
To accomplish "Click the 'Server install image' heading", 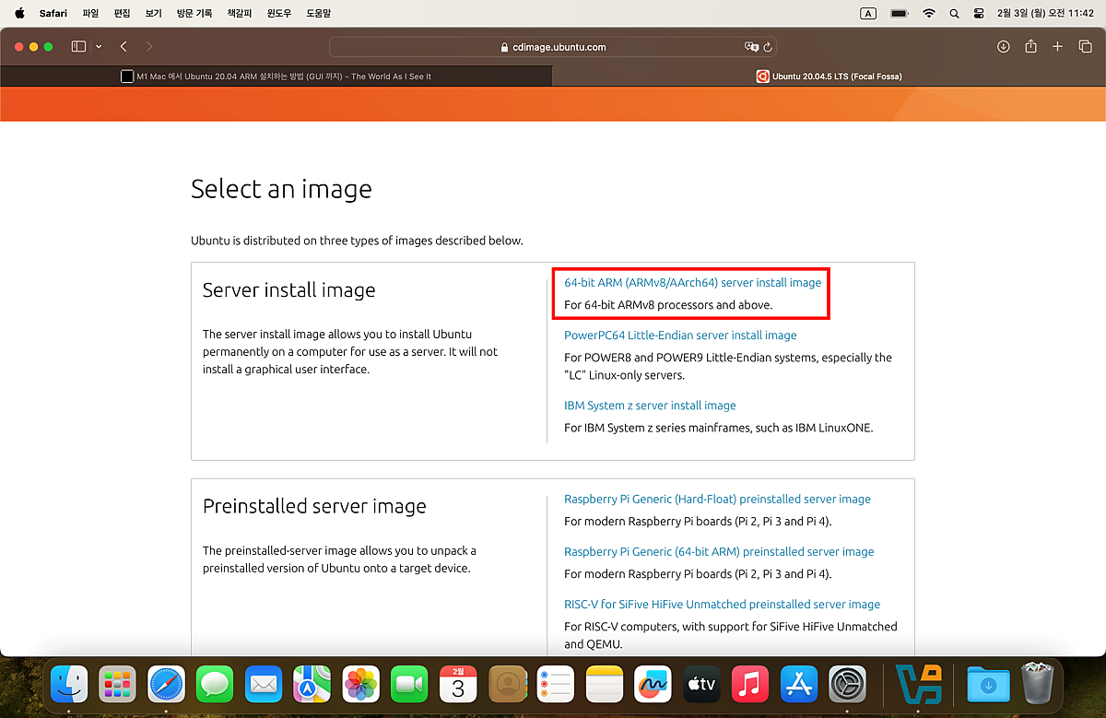I will click(288, 290).
